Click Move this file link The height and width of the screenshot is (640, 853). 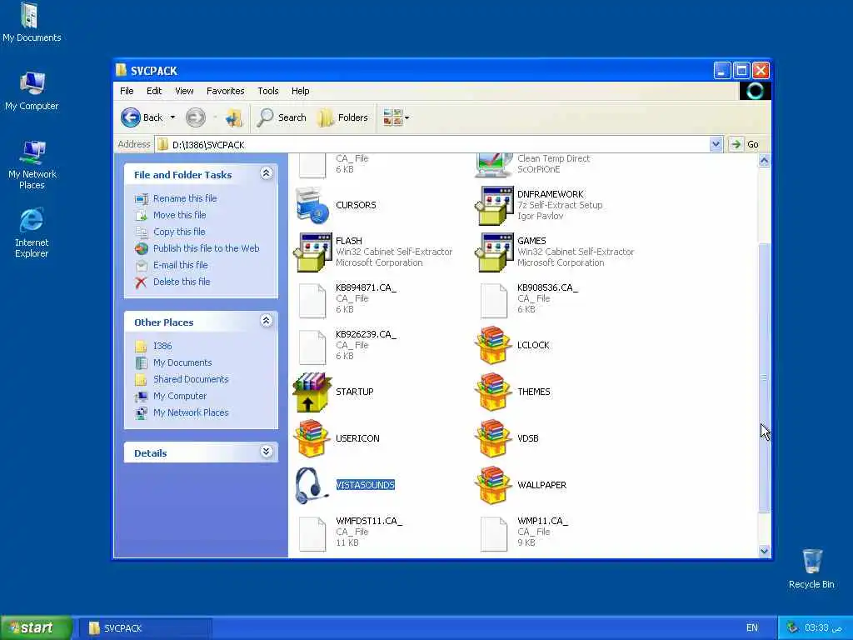[180, 215]
